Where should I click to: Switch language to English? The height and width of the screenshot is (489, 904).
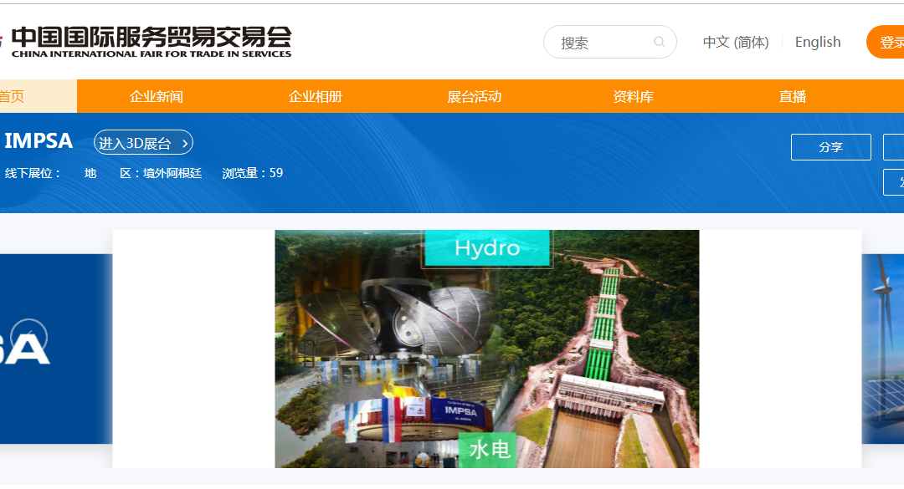pos(818,42)
